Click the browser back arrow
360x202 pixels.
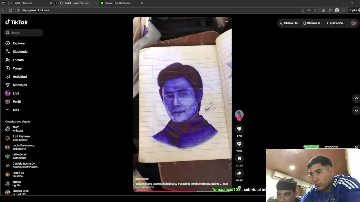click(x=4, y=10)
